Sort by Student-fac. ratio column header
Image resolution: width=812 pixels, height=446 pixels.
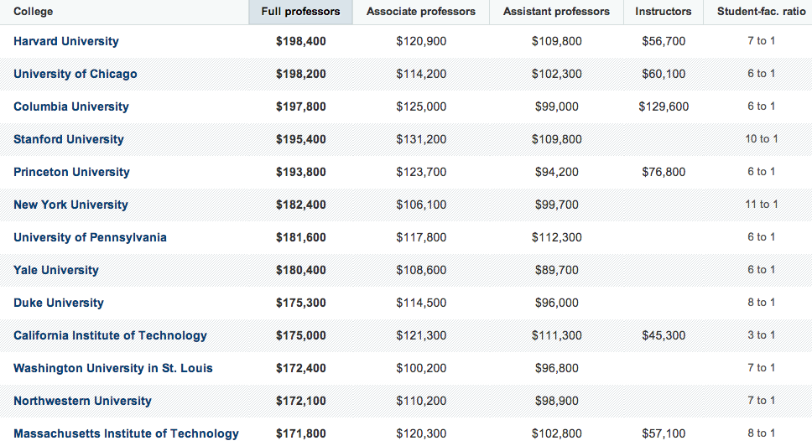(x=760, y=12)
